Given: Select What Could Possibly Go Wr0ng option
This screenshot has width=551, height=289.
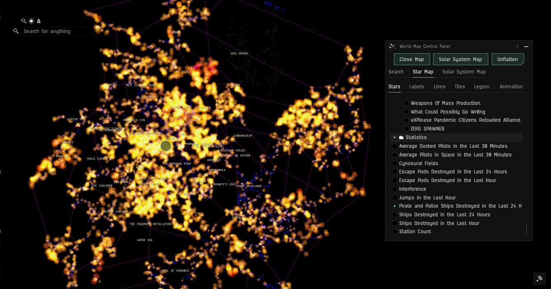Looking at the screenshot, I should coord(406,112).
